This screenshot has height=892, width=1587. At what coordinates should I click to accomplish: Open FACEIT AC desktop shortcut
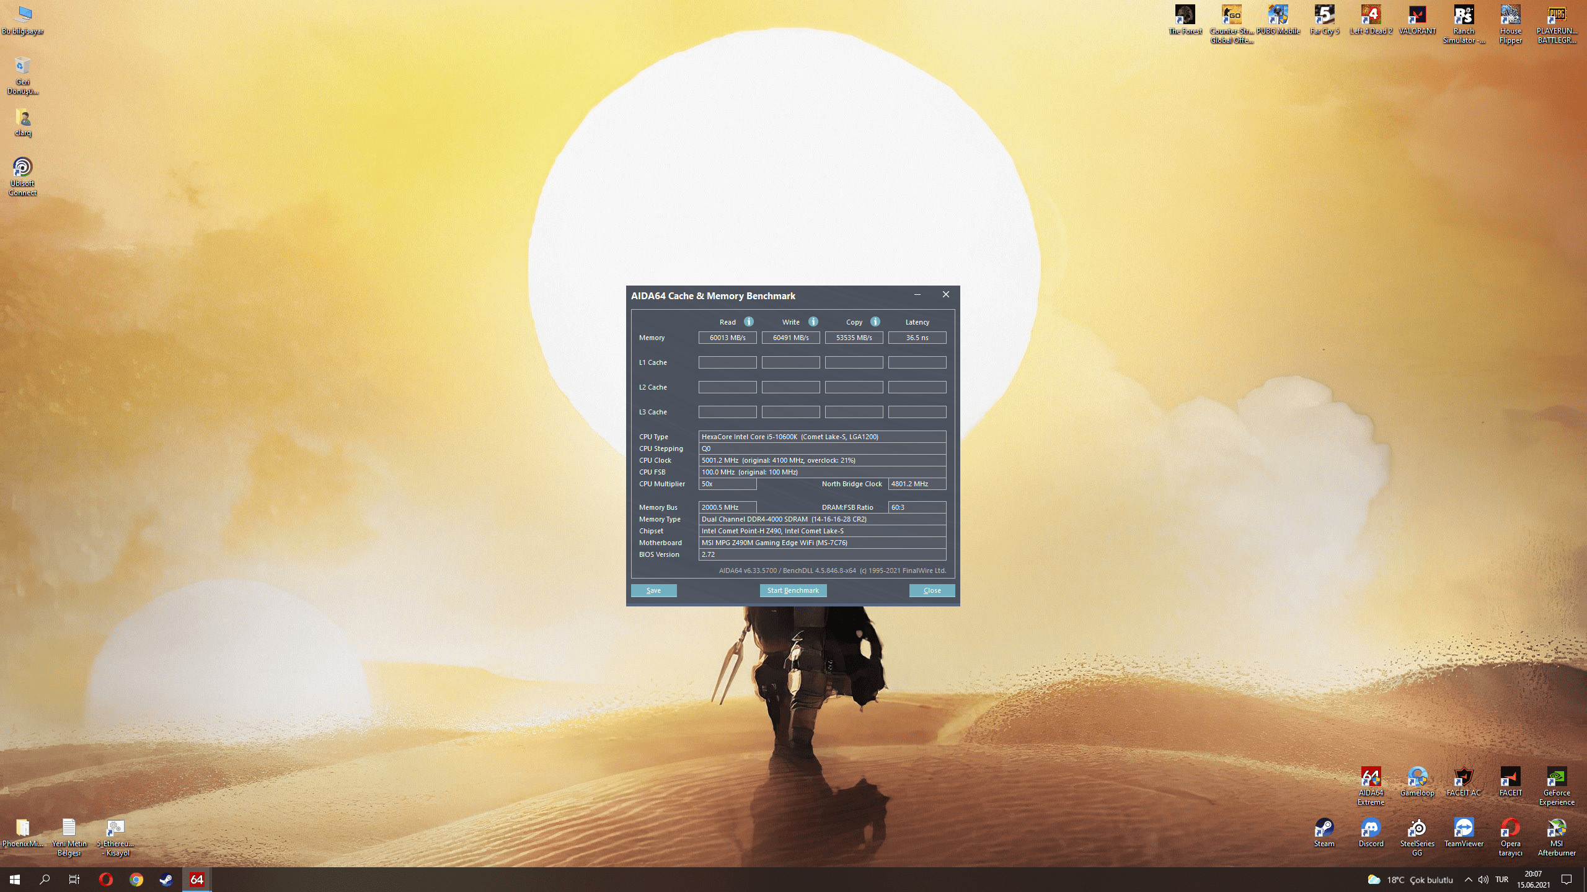point(1464,782)
